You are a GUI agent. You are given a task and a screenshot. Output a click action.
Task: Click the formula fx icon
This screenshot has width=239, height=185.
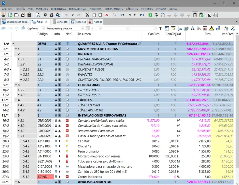point(226,28)
